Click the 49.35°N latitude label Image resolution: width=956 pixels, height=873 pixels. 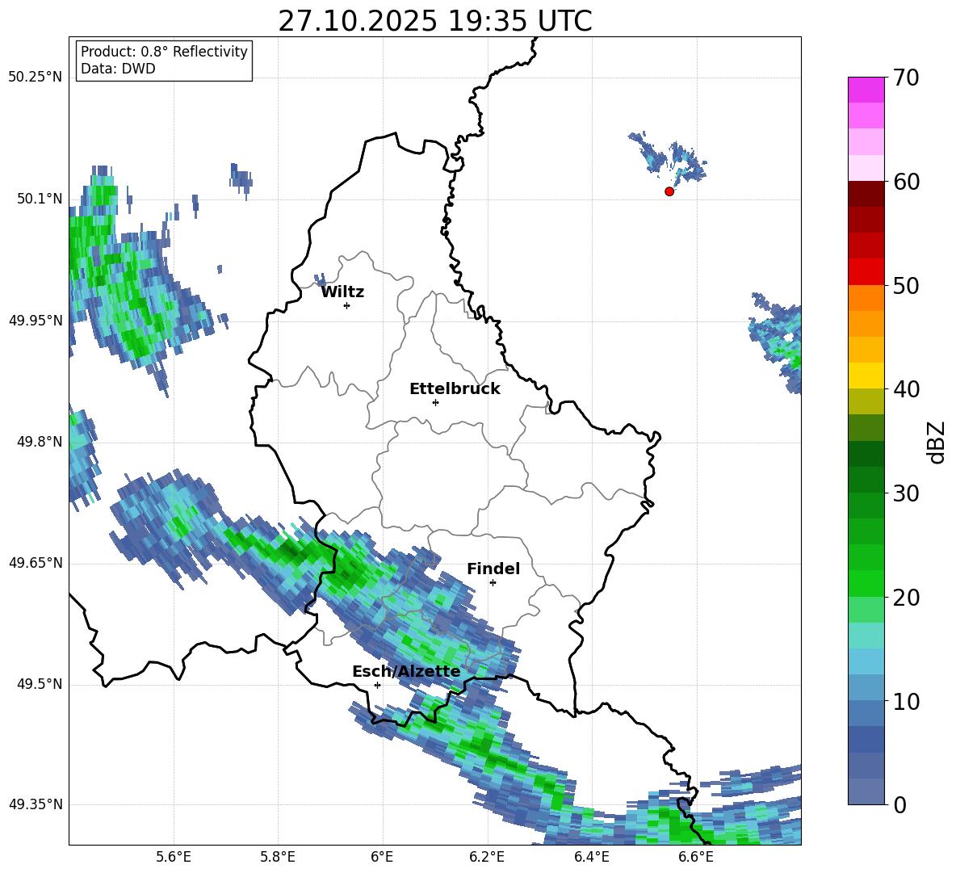(36, 805)
